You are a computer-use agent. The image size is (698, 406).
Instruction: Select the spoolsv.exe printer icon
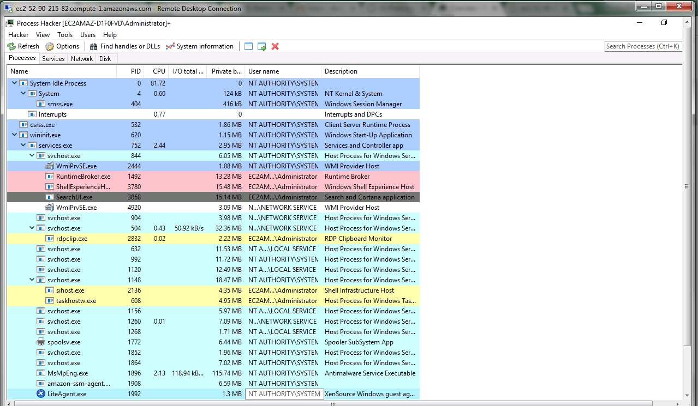coord(41,342)
